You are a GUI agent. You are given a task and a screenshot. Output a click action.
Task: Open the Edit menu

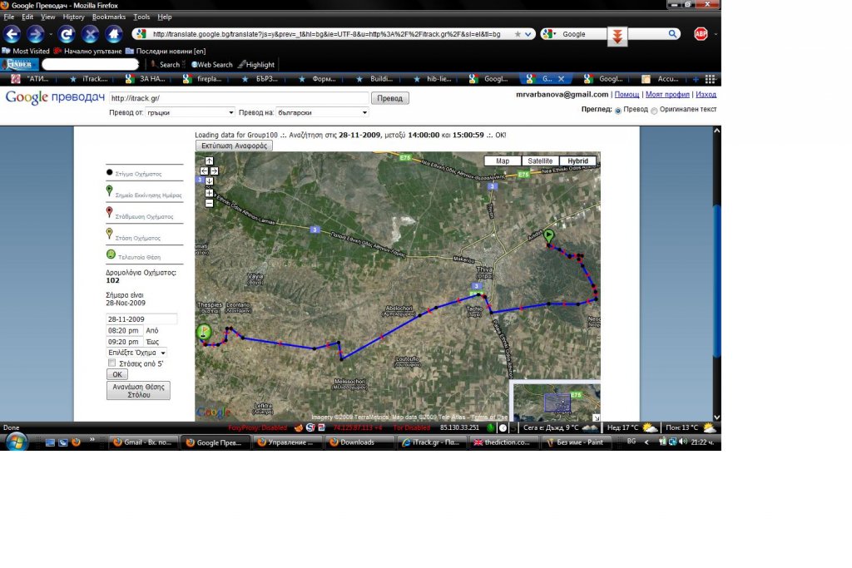coord(27,17)
